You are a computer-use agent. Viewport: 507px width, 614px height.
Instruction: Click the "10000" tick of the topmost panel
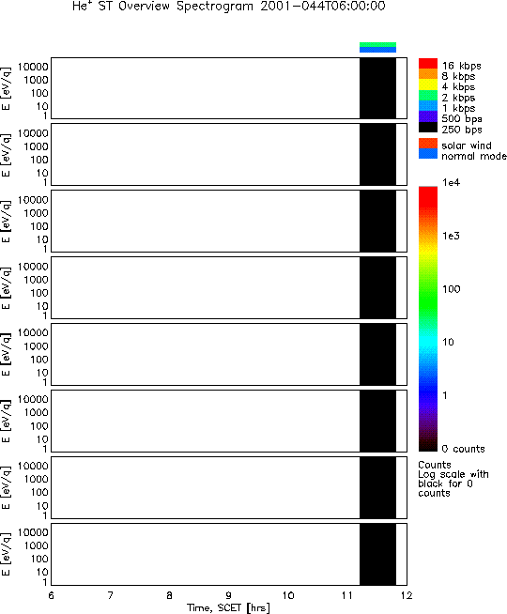click(33, 67)
